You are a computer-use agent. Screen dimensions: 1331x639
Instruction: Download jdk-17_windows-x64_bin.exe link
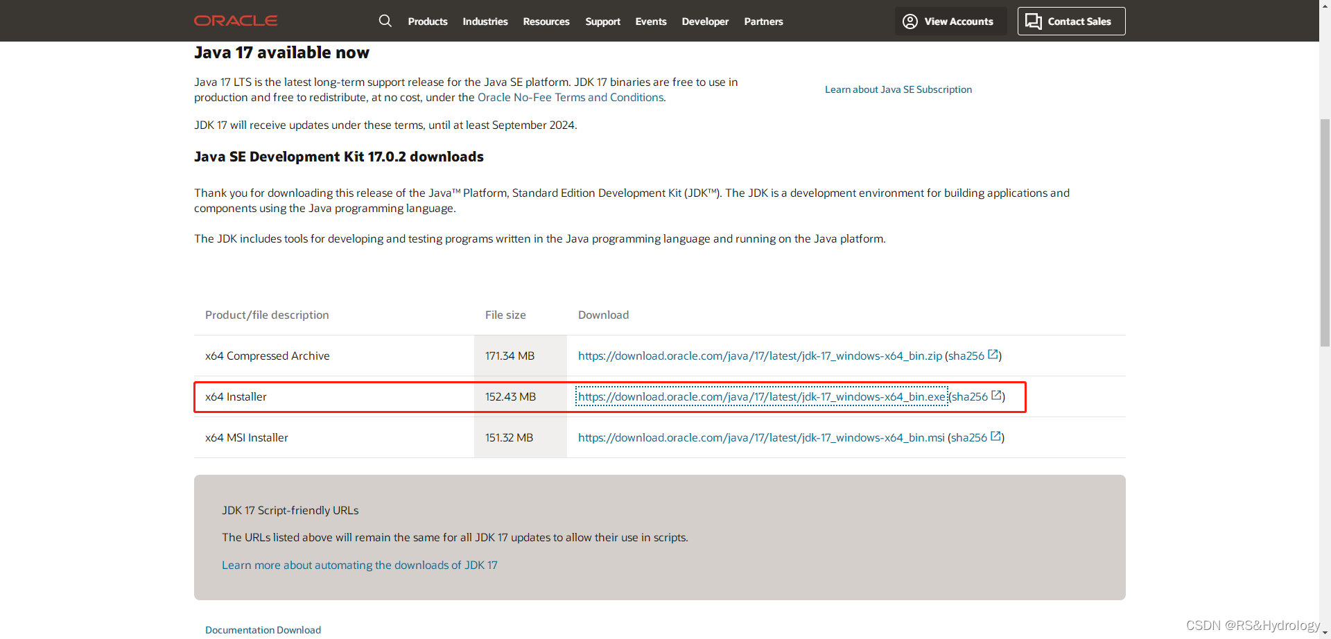point(762,396)
